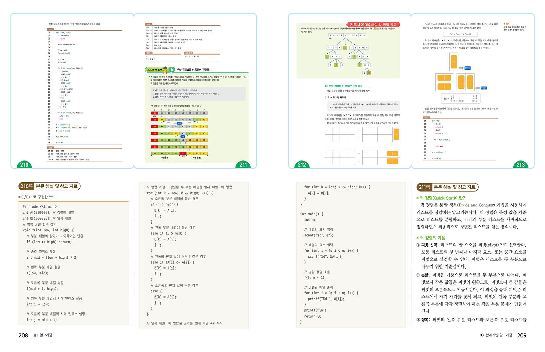Click the green 212 page number badge
Screen dimensions: 545x352
tap(302, 165)
